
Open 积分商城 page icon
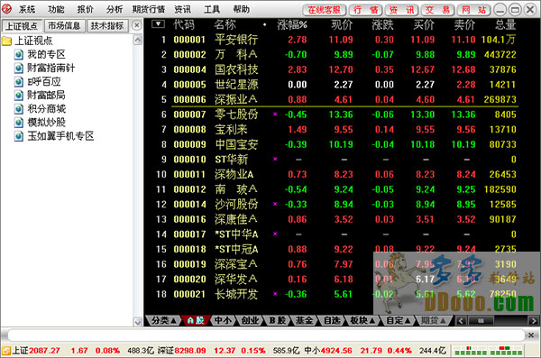click(19, 109)
